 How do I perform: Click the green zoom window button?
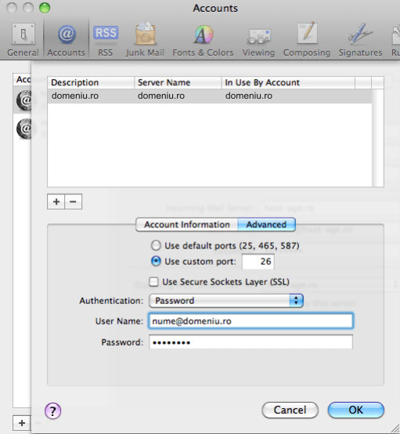pos(45,8)
